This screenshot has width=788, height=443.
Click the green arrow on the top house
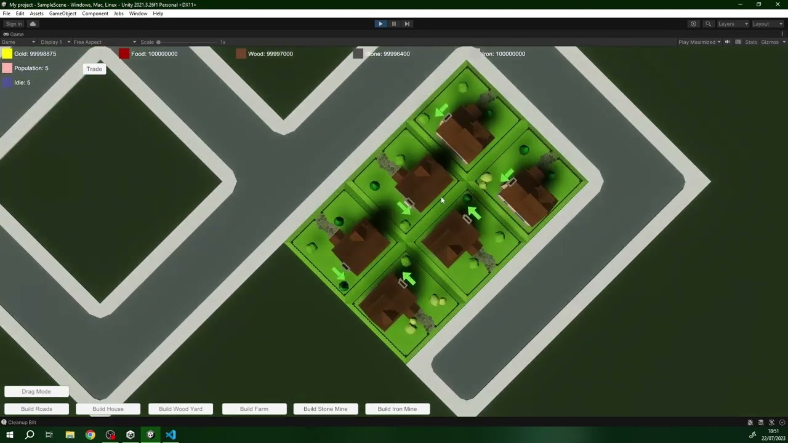pyautogui.click(x=441, y=110)
